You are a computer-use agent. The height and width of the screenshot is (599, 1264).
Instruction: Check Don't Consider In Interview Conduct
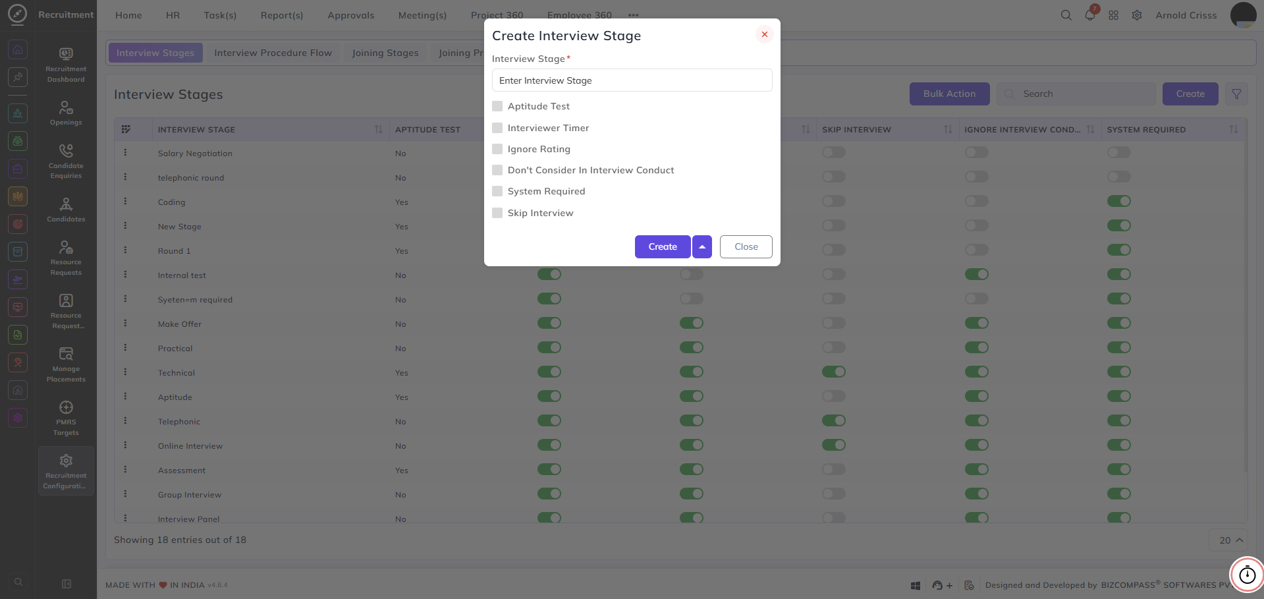click(x=497, y=170)
